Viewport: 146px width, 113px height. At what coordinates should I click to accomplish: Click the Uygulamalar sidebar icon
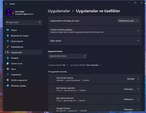pos(8,52)
